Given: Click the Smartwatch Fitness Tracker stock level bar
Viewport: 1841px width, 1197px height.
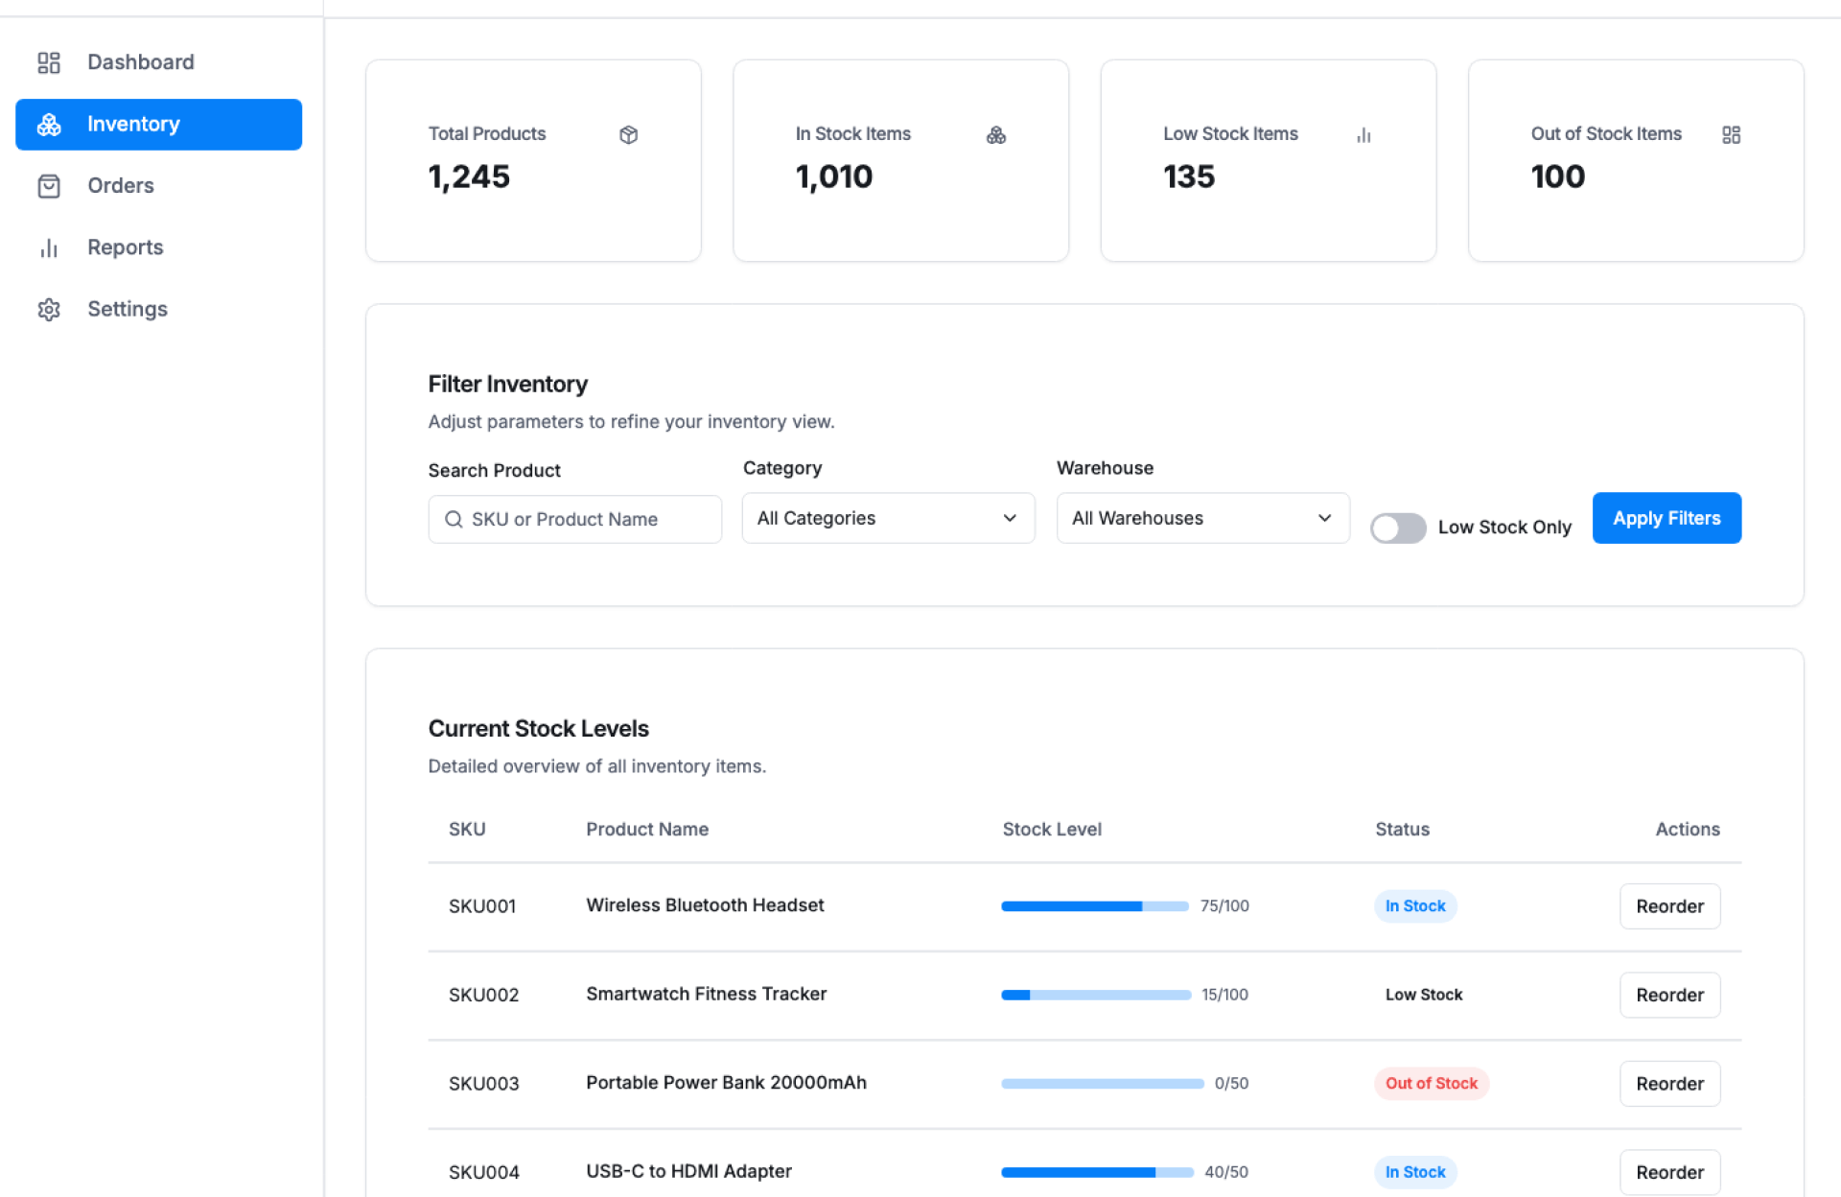Looking at the screenshot, I should (x=1095, y=995).
